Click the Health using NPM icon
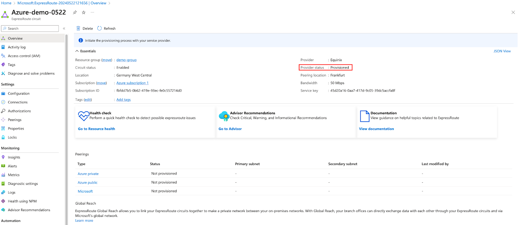 (x=3, y=201)
